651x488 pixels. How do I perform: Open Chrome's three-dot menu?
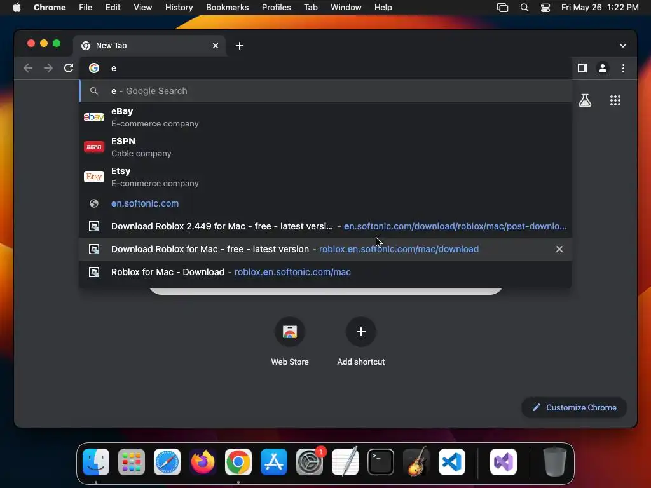pyautogui.click(x=623, y=68)
